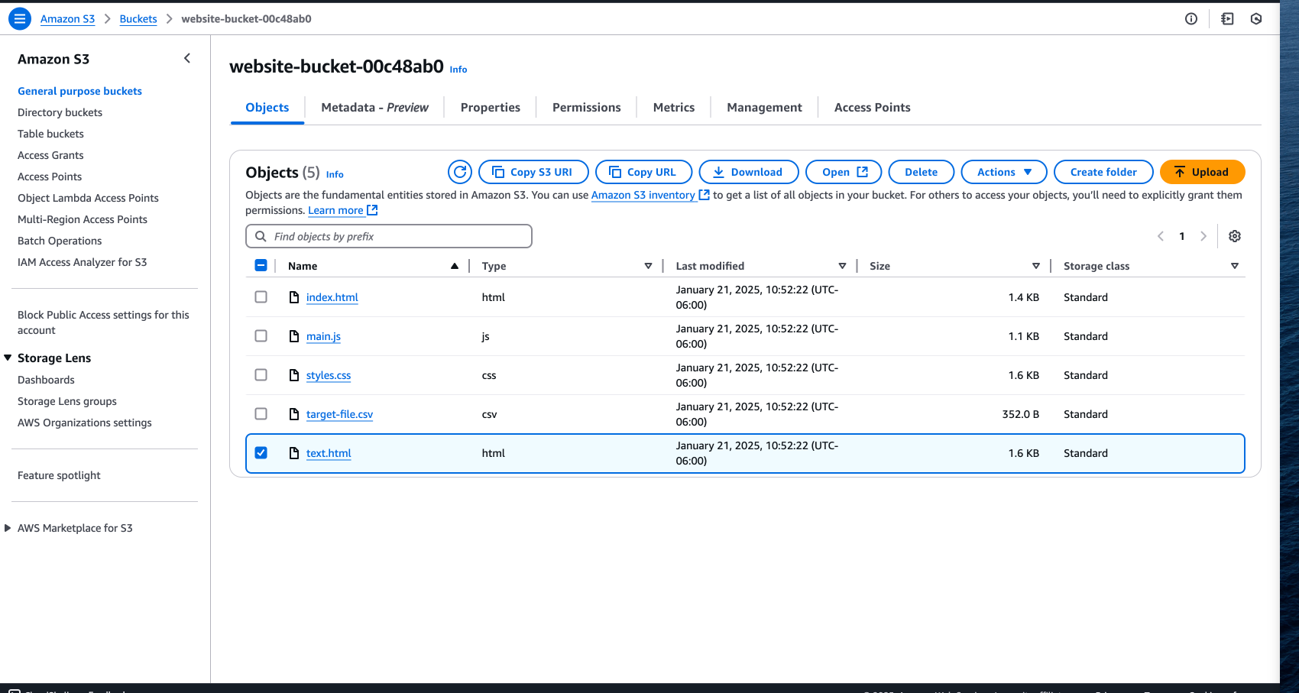The height and width of the screenshot is (693, 1299).
Task: Open the Actions dropdown menu
Action: [1003, 172]
